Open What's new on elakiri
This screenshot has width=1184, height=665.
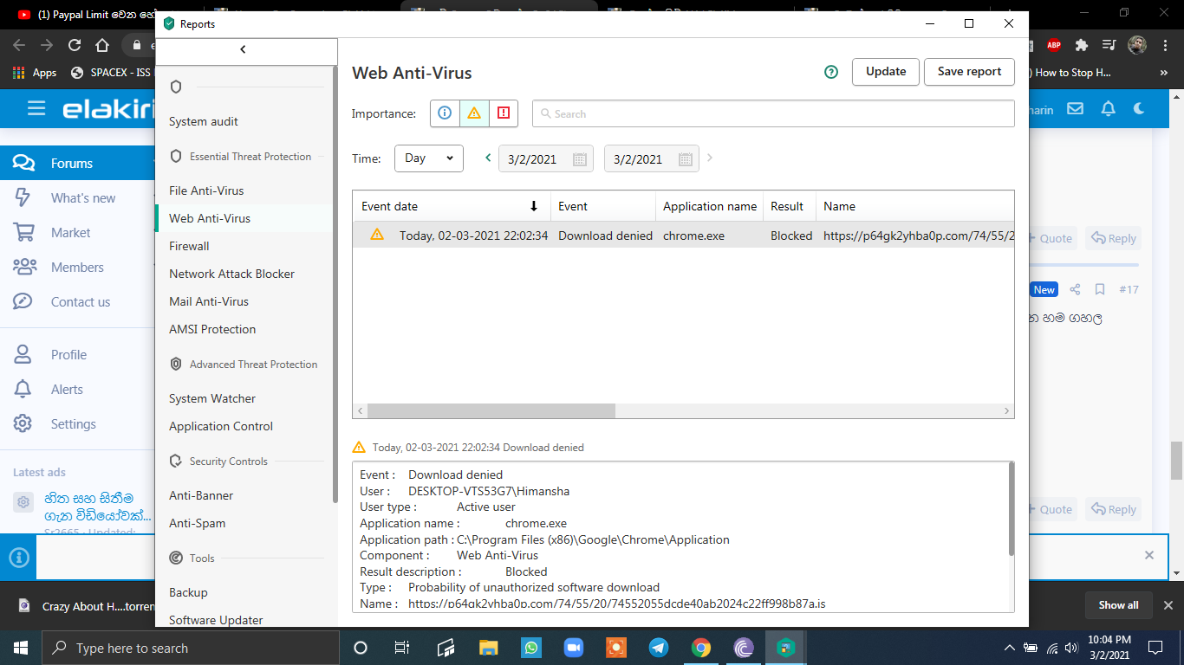83,198
